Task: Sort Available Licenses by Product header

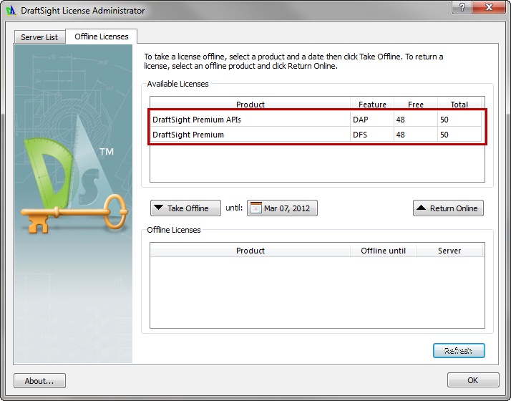Action: point(250,105)
